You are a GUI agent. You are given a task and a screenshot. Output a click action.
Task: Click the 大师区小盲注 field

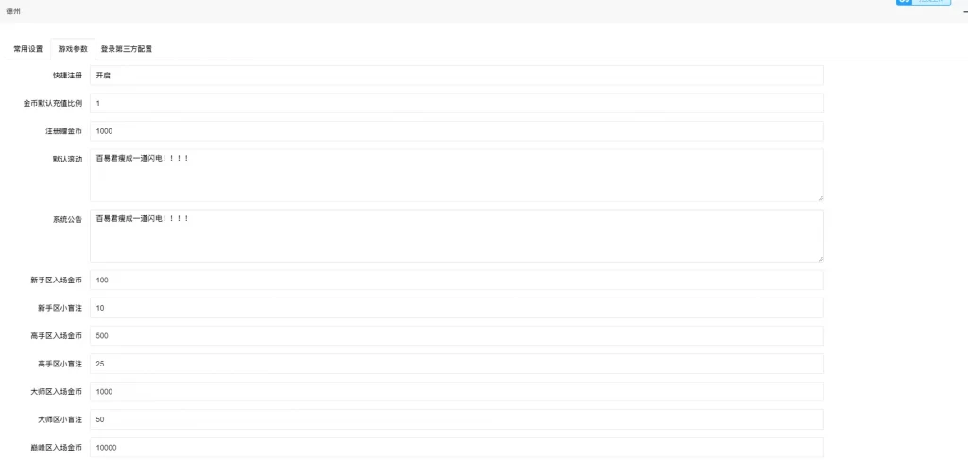coord(457,419)
